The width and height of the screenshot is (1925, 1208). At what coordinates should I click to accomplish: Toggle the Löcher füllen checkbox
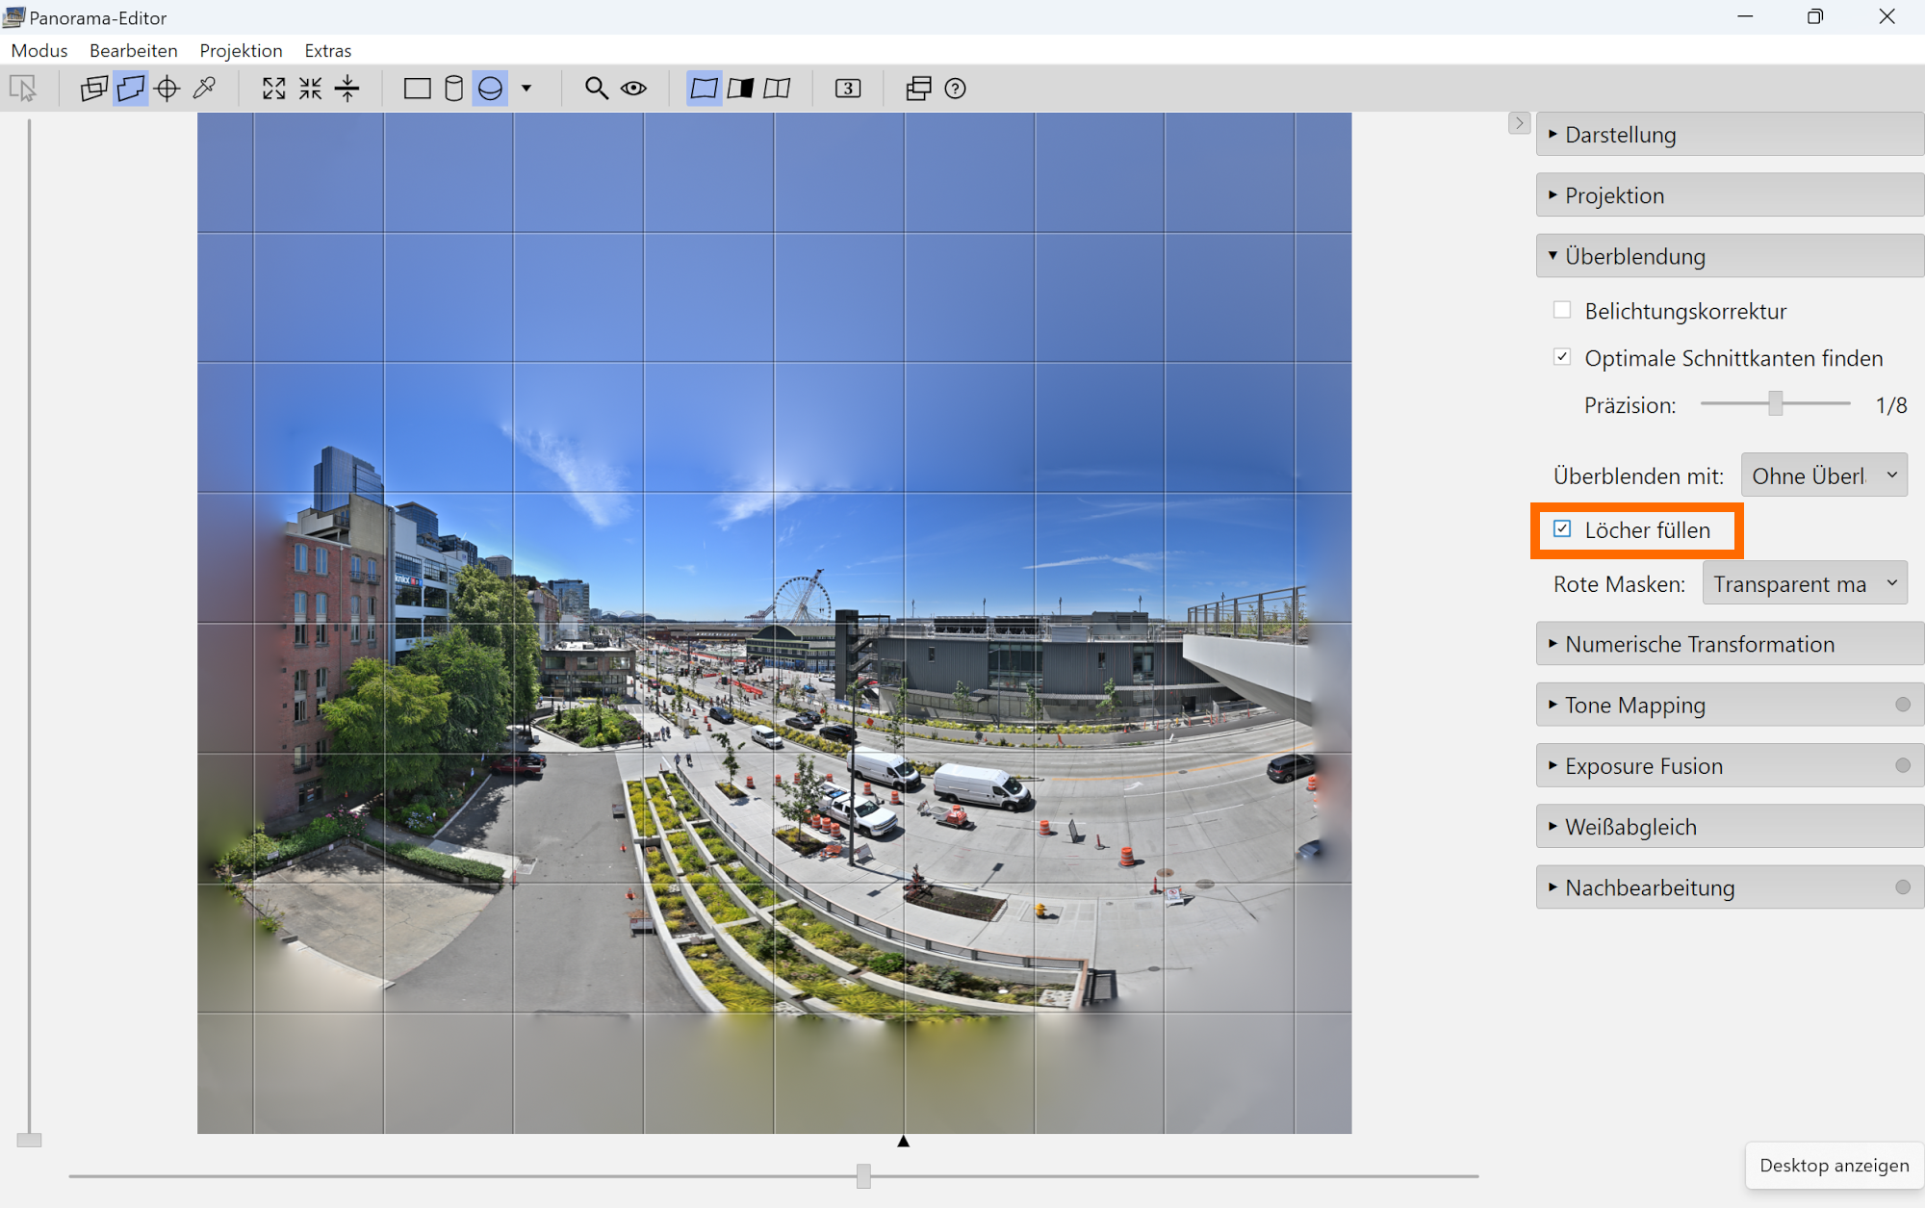coord(1562,529)
